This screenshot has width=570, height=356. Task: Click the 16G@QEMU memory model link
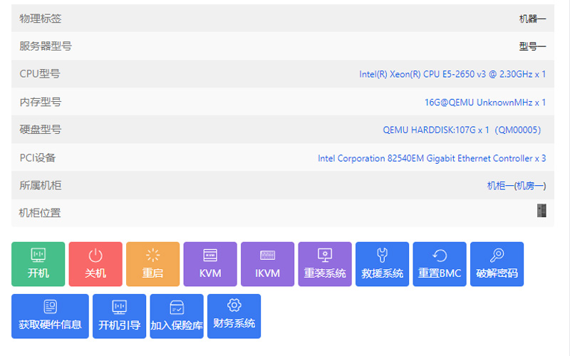(485, 102)
